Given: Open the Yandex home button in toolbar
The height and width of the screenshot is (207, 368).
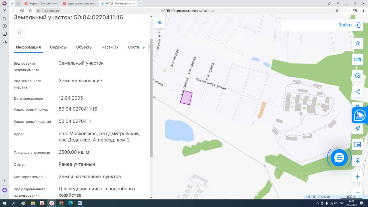Looking at the screenshot, I should tap(22, 11).
